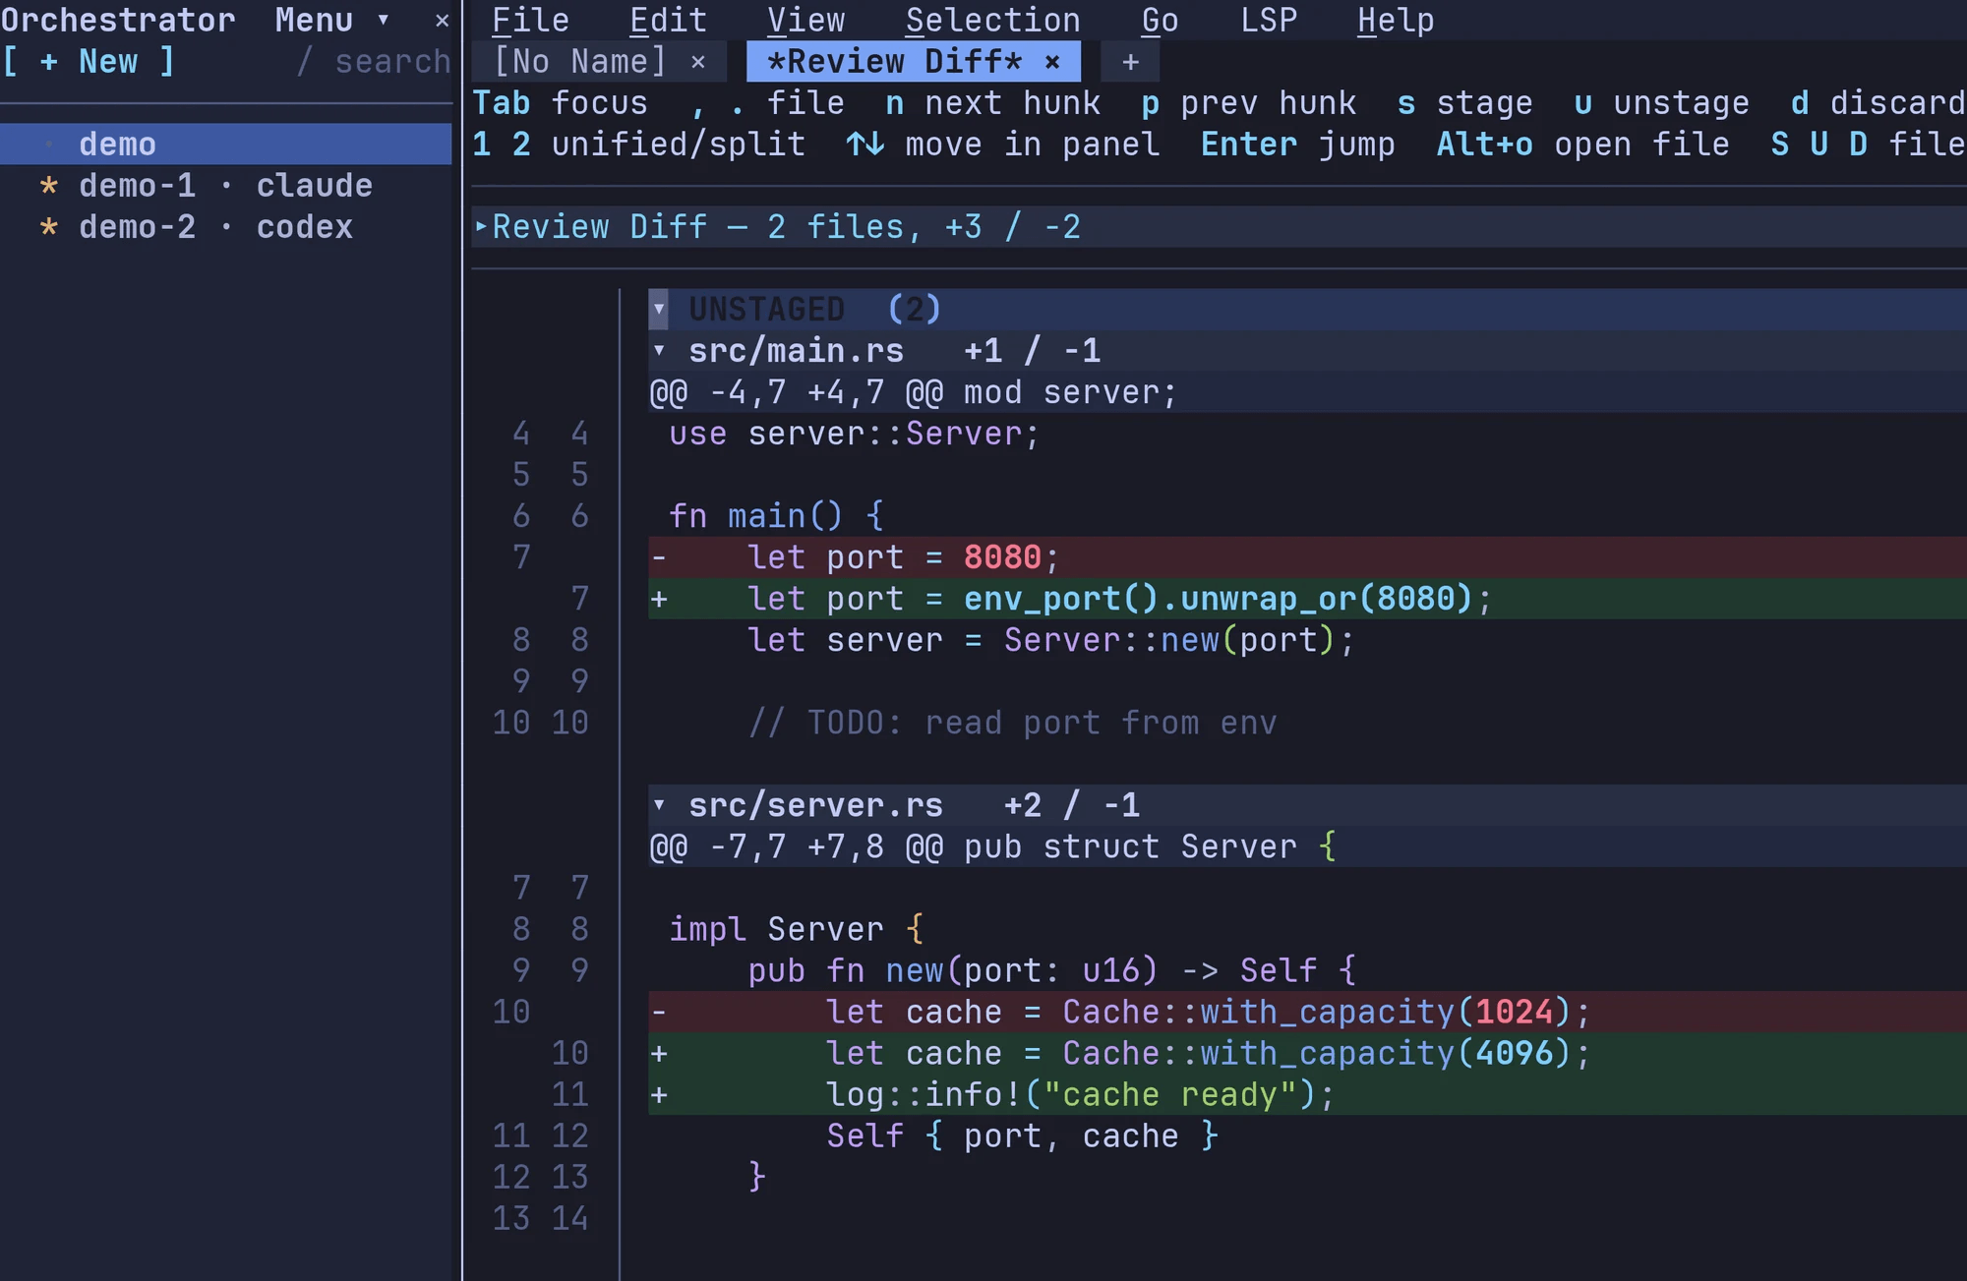Screen dimensions: 1967x1281
Task: Open the LSP menu
Action: coord(1268,21)
